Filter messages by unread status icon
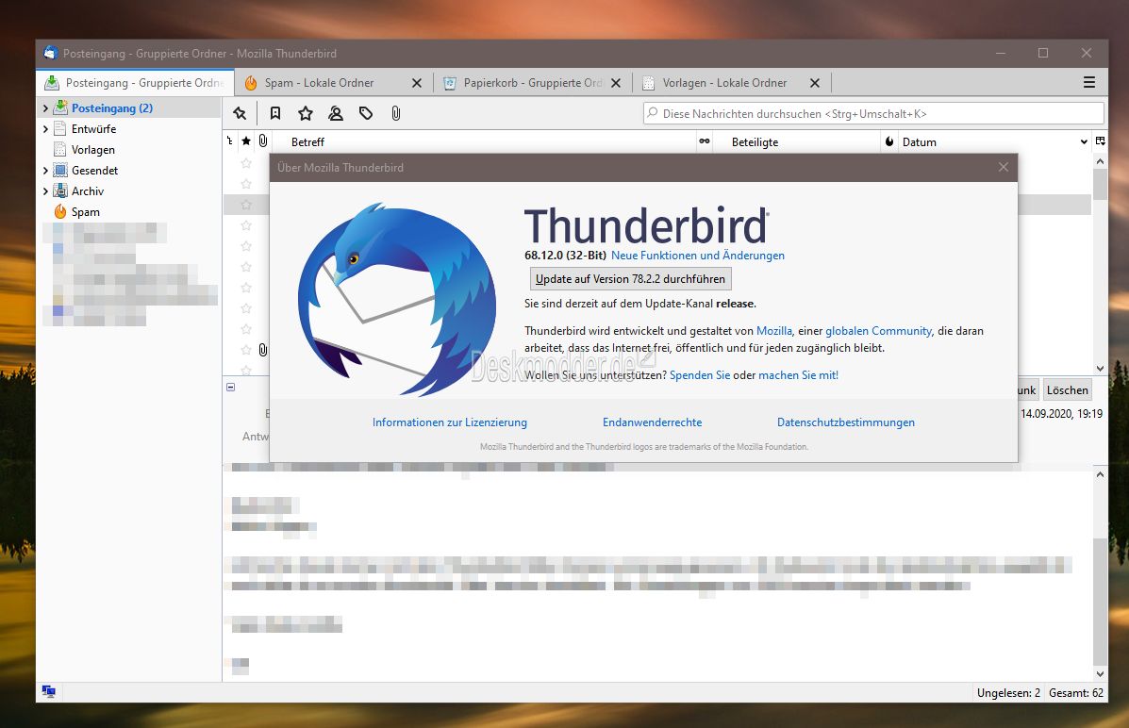This screenshot has height=728, width=1129. point(275,113)
